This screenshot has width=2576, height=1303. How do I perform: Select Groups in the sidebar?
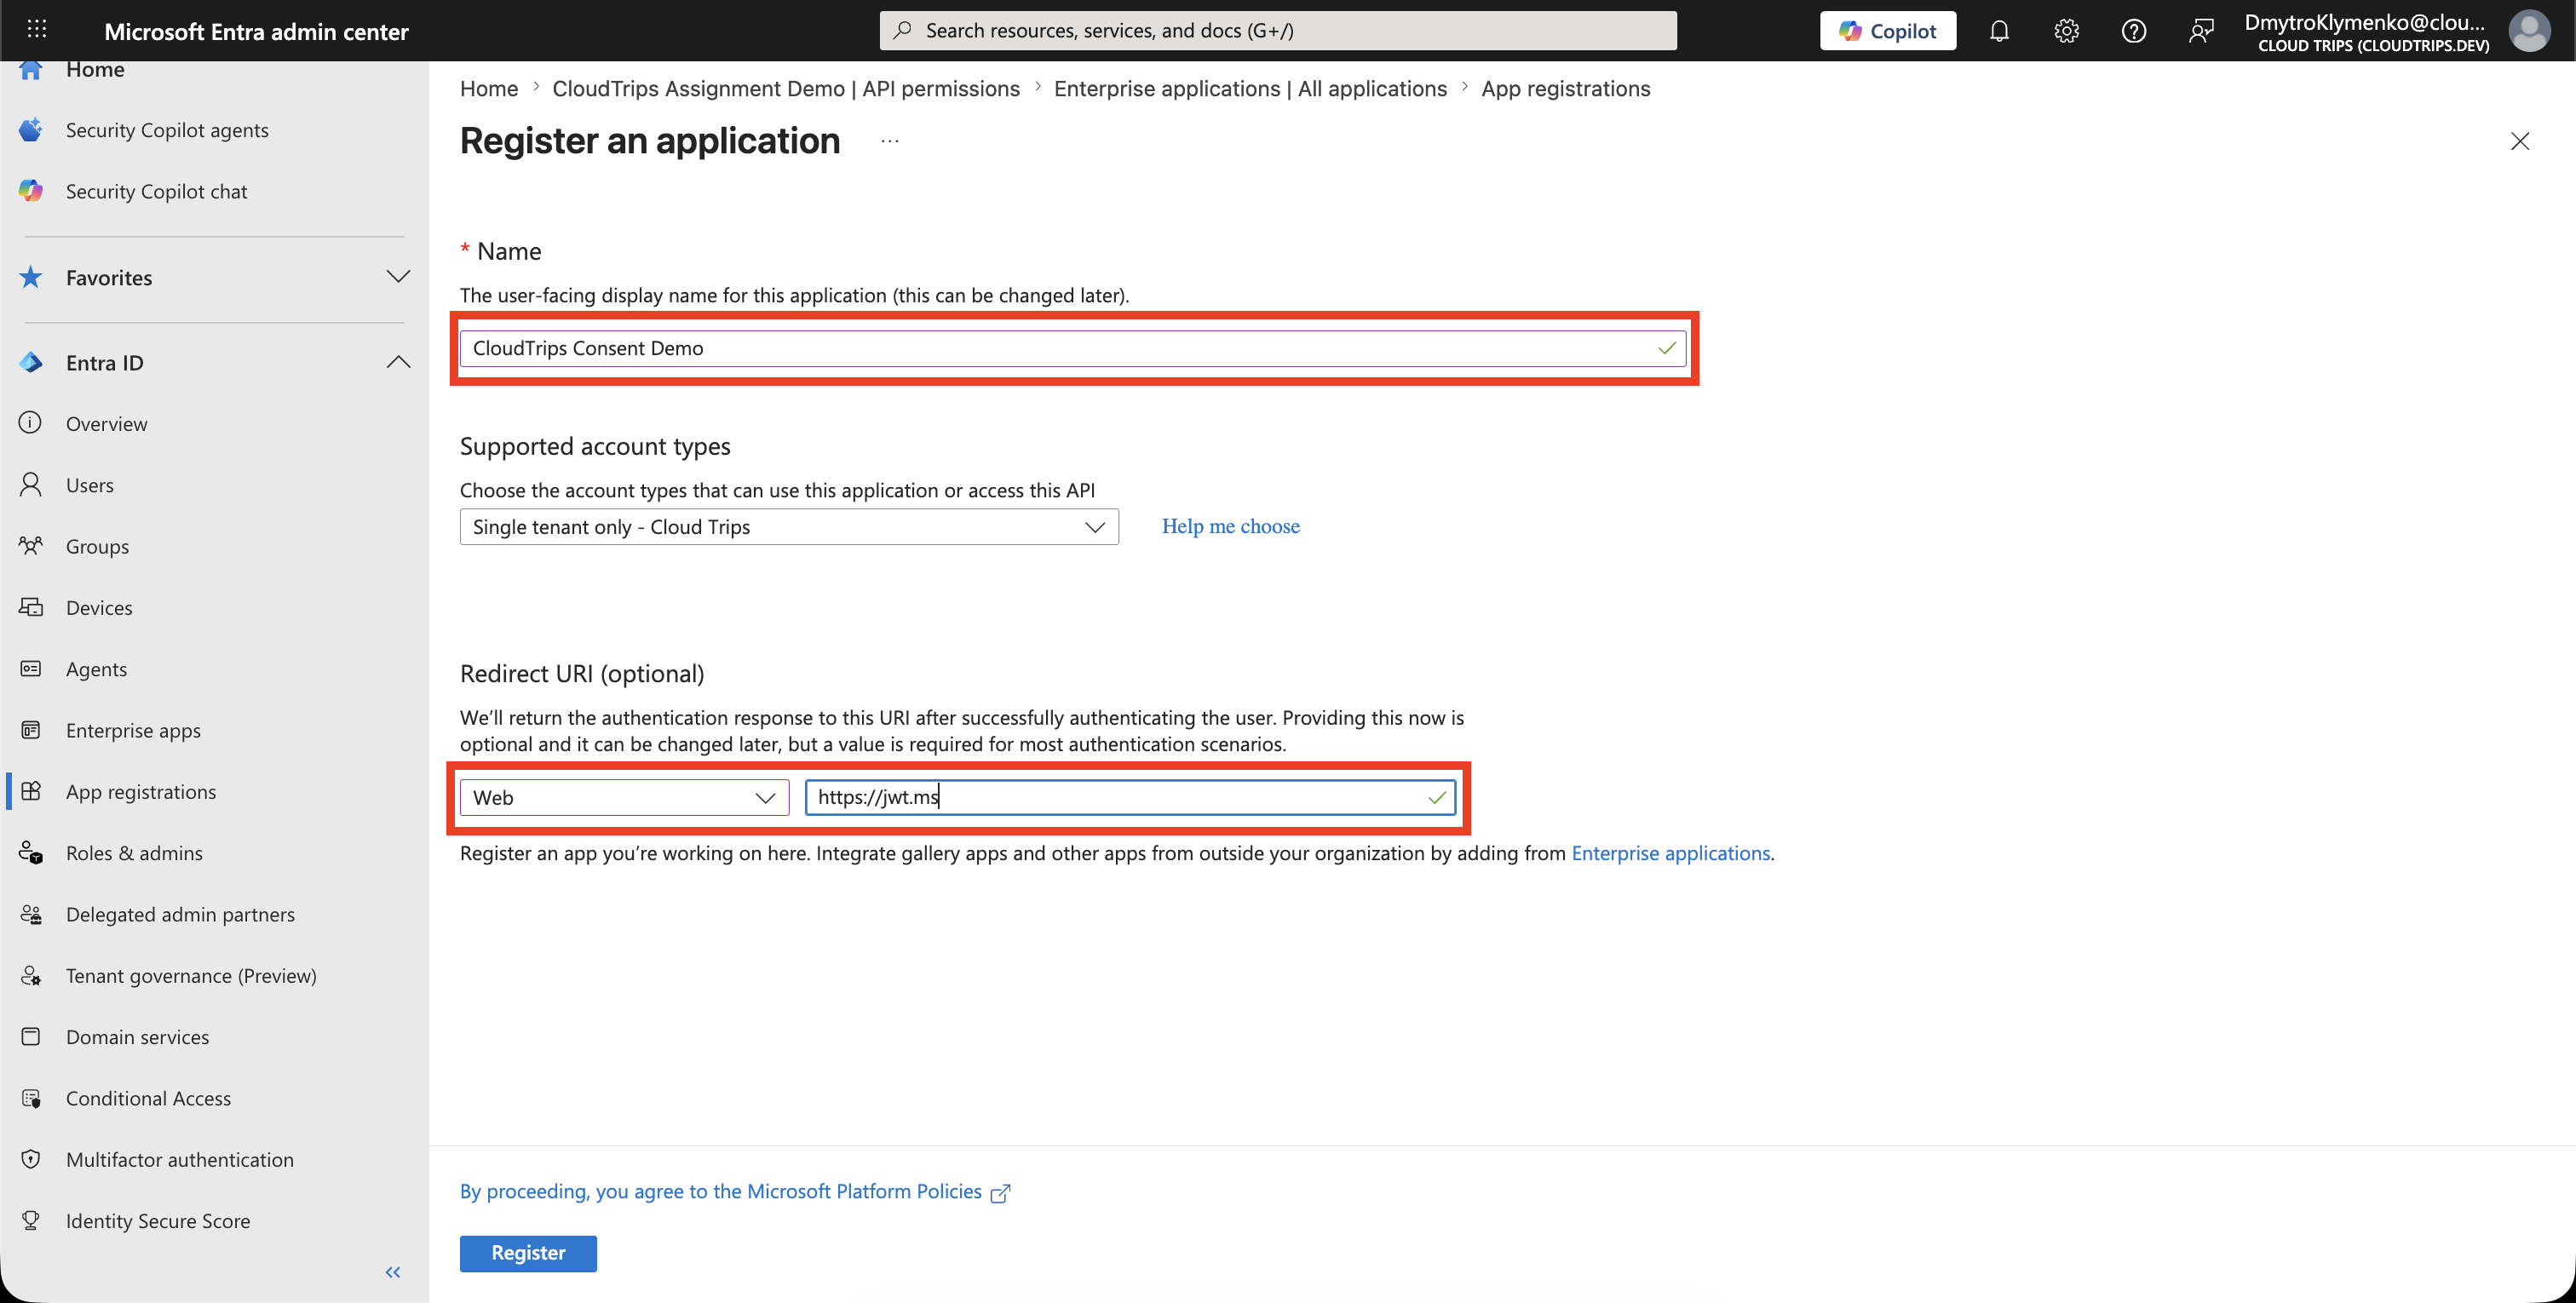pyautogui.click(x=97, y=546)
